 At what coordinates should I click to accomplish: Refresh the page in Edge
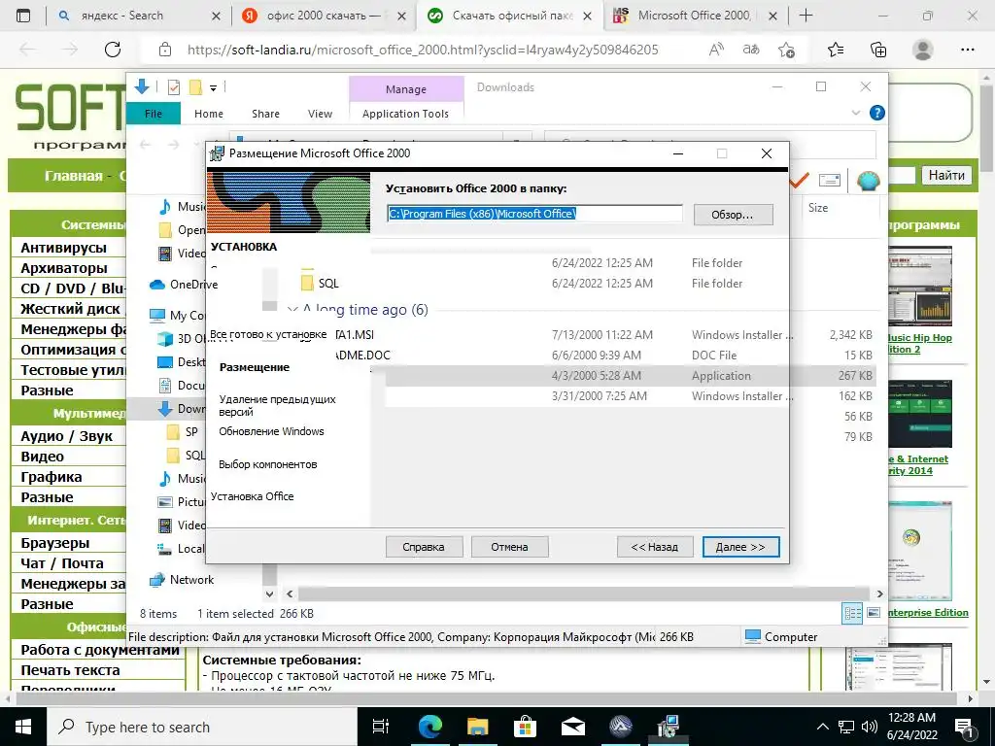(x=113, y=50)
